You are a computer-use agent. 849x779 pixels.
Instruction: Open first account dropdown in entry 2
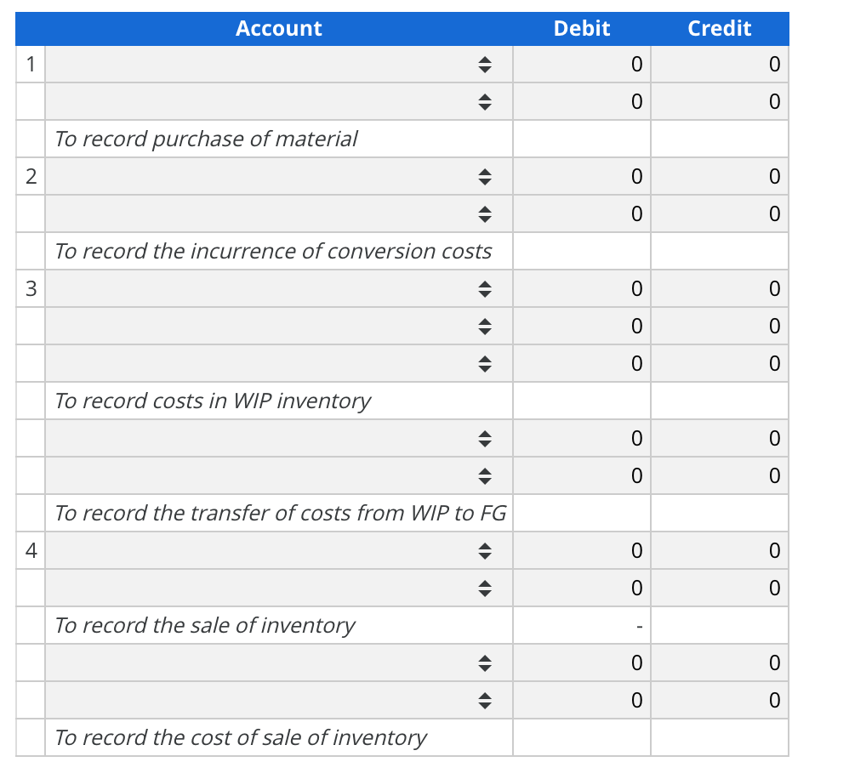click(x=279, y=177)
